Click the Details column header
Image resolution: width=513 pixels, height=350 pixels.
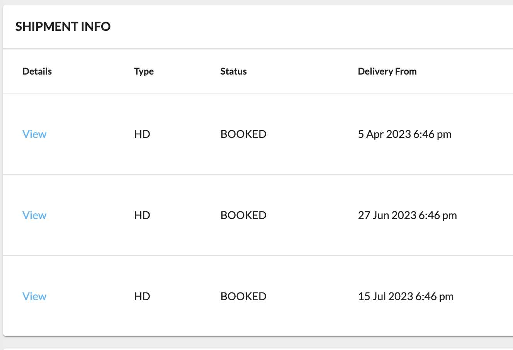[37, 71]
